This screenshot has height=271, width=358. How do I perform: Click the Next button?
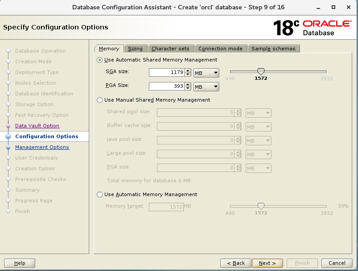267,263
